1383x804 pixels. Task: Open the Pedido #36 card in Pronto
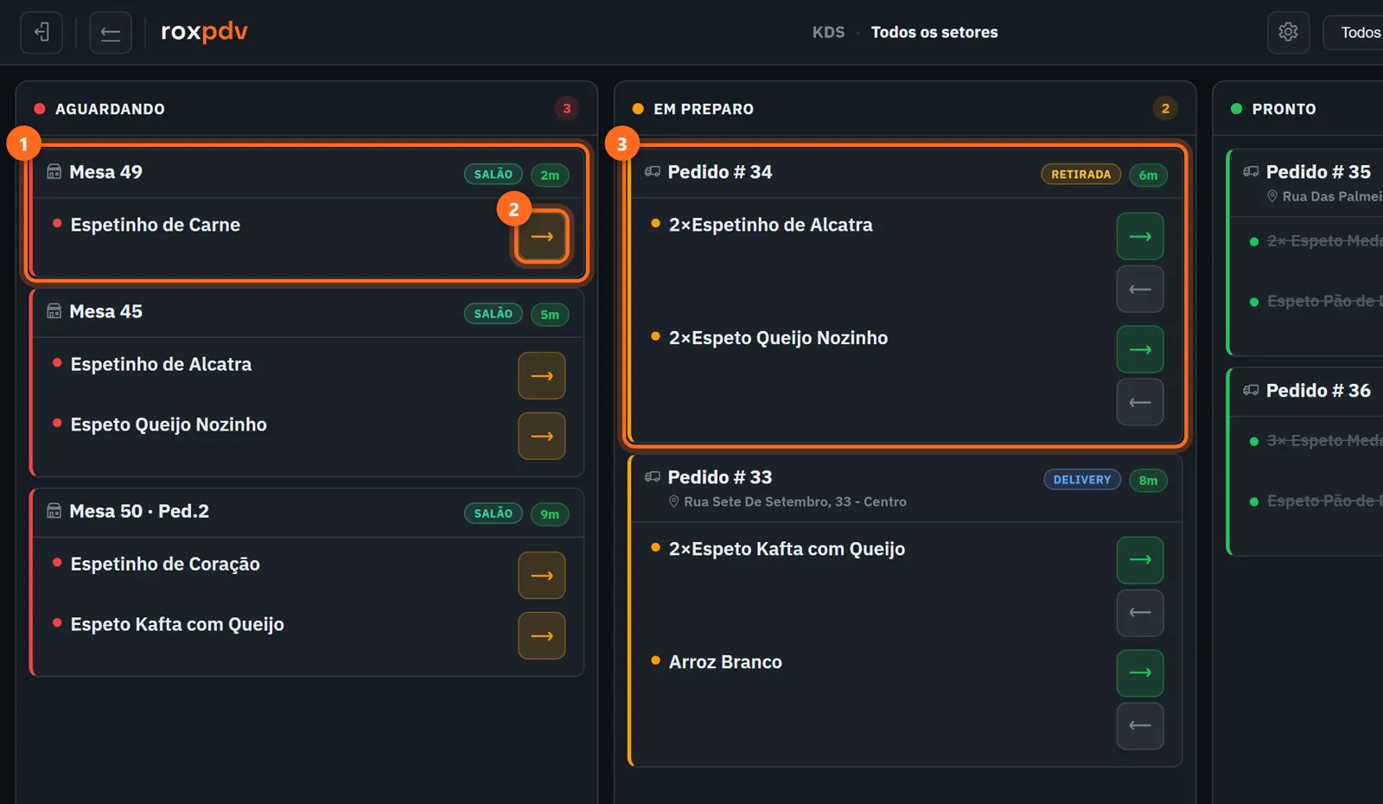[x=1305, y=462]
